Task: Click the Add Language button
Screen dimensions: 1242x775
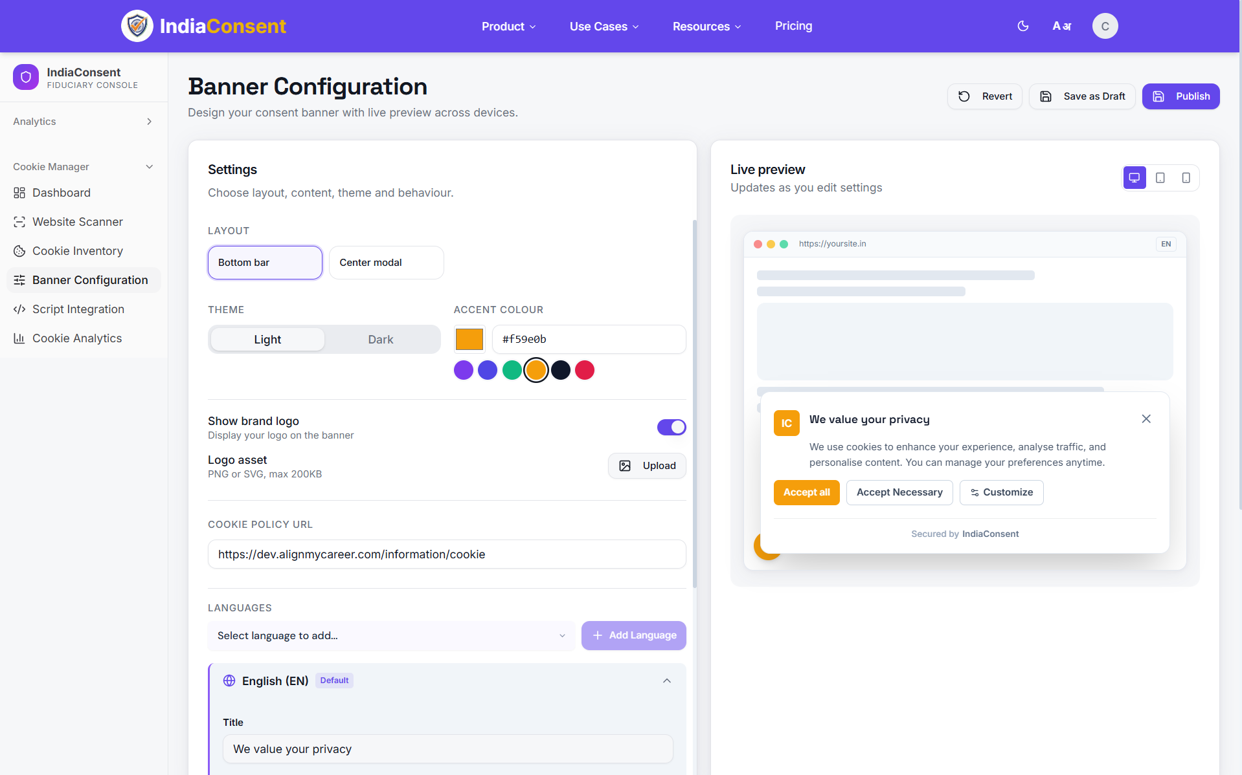Action: [634, 636]
